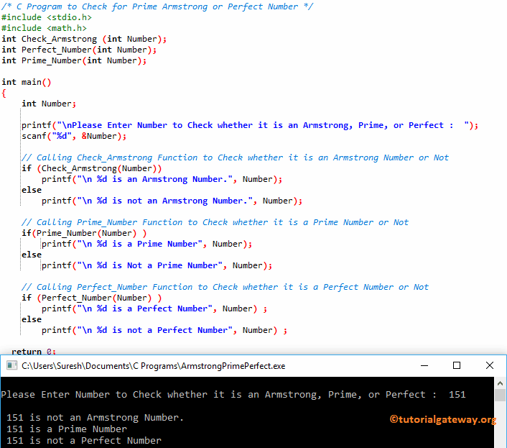
Task: Click the console window application icon
Action: pyautogui.click(x=12, y=366)
